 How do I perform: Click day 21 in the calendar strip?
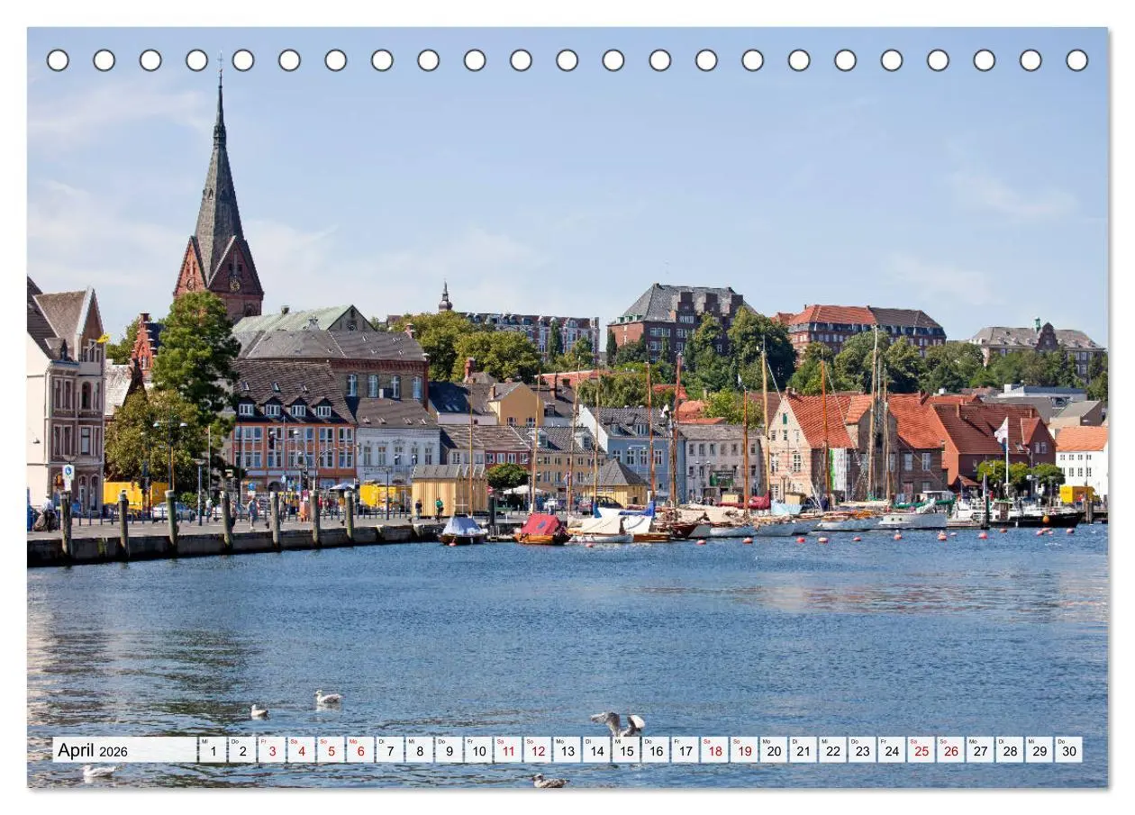click(803, 750)
